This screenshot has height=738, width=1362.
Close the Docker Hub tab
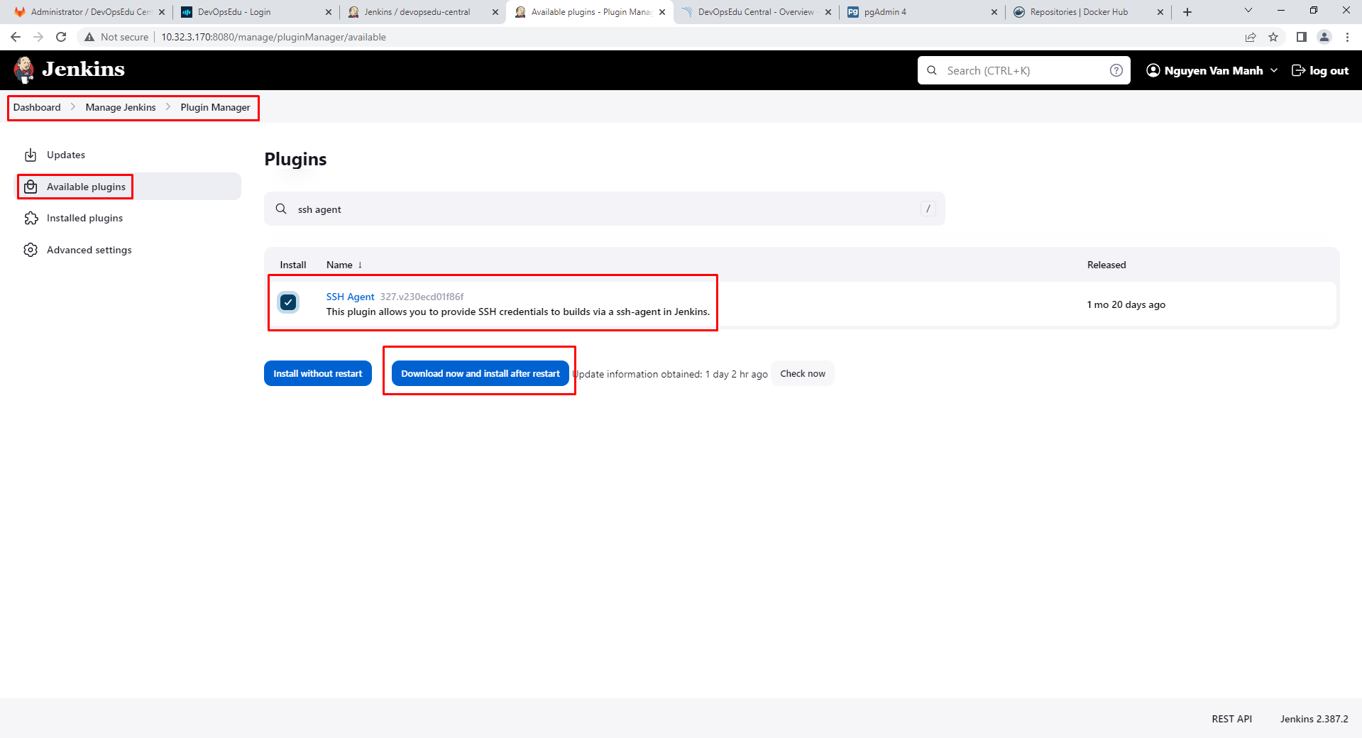pos(1160,12)
